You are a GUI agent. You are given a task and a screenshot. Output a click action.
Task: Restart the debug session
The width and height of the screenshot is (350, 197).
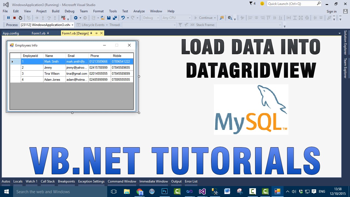(21, 18)
